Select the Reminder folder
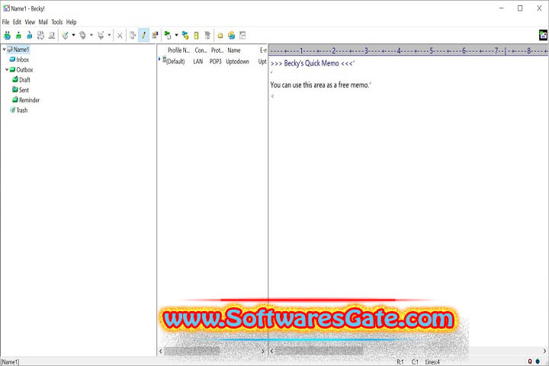Viewport: 549px width, 366px height. click(x=30, y=100)
